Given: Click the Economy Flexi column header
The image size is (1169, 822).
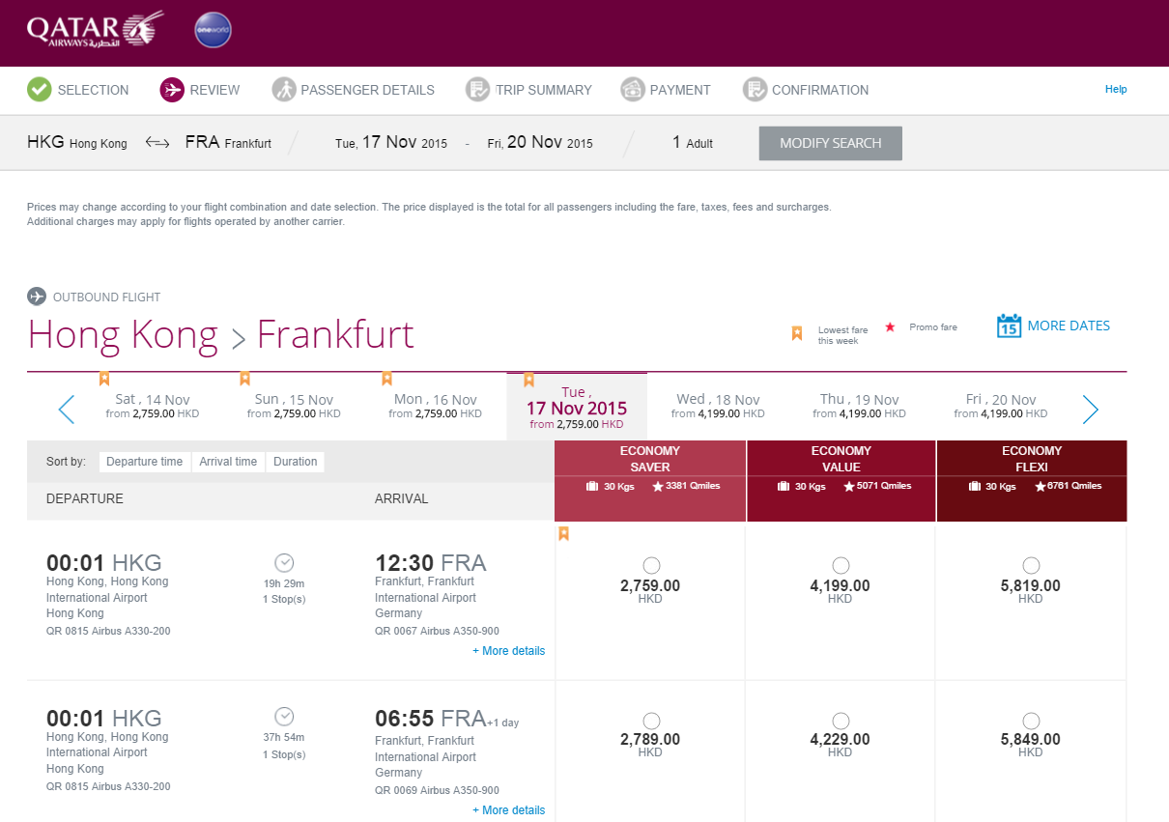Looking at the screenshot, I should click(x=1032, y=481).
